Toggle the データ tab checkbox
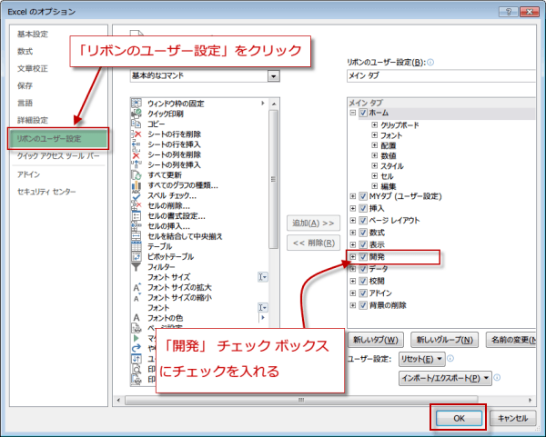546x437 pixels. tap(363, 270)
